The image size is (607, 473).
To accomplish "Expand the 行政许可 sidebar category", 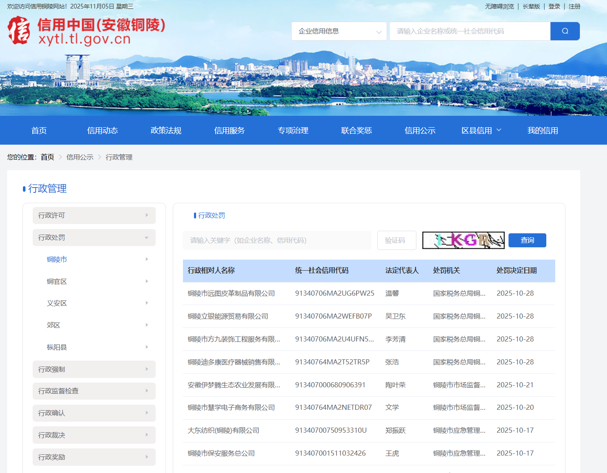I will tap(94, 215).
